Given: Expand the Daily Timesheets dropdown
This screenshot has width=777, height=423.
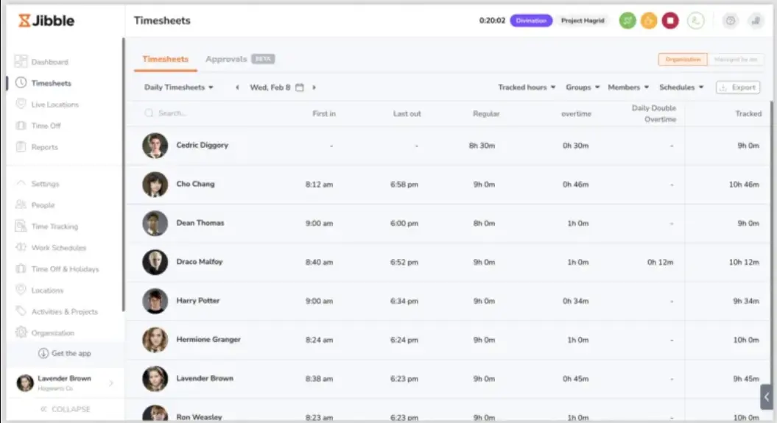Looking at the screenshot, I should coord(179,88).
